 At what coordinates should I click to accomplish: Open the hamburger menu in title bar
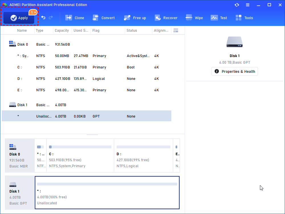pyautogui.click(x=248, y=5)
